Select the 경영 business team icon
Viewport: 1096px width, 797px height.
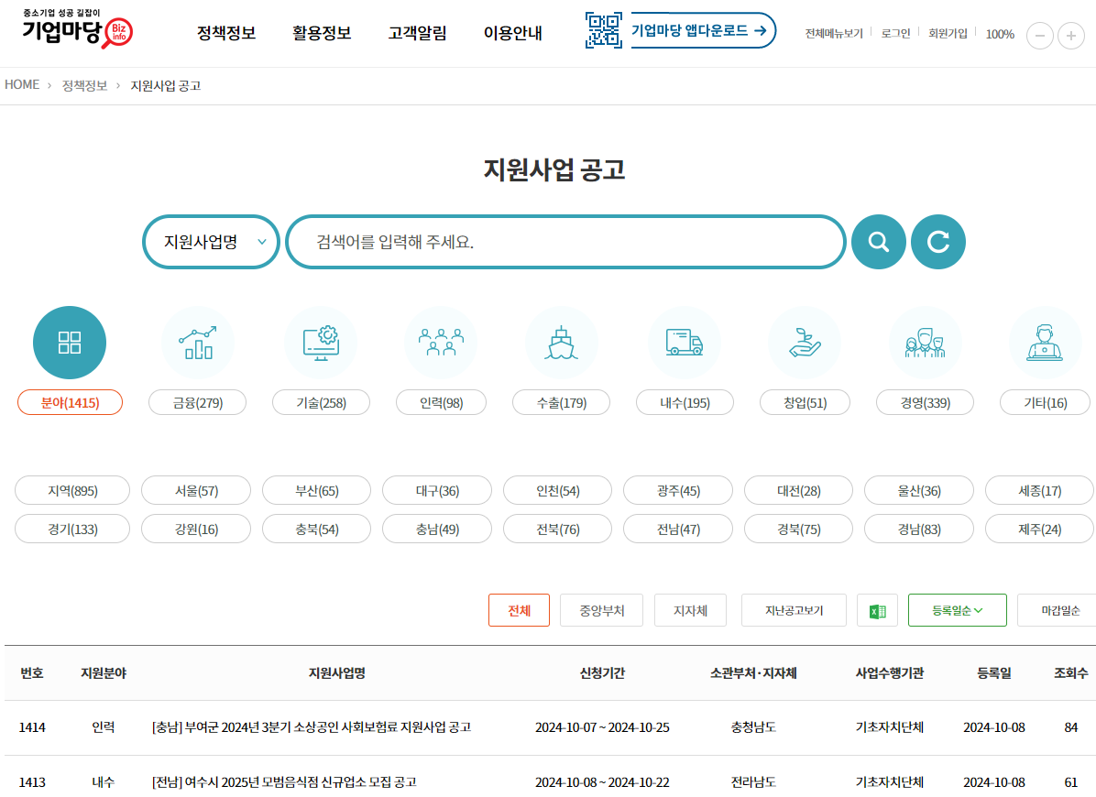[925, 343]
